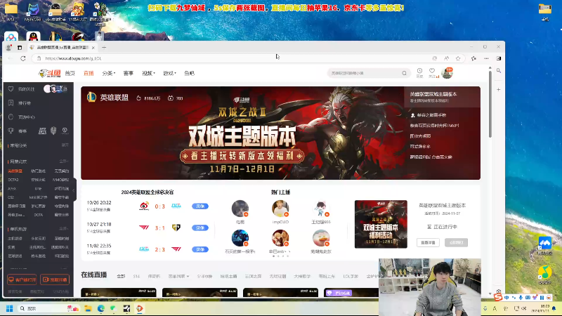Expand the 视频 video dropdown

(148, 73)
